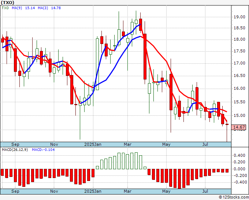Click May on the price chart time axis
The height and width of the screenshot is (200, 249).
pos(166,144)
